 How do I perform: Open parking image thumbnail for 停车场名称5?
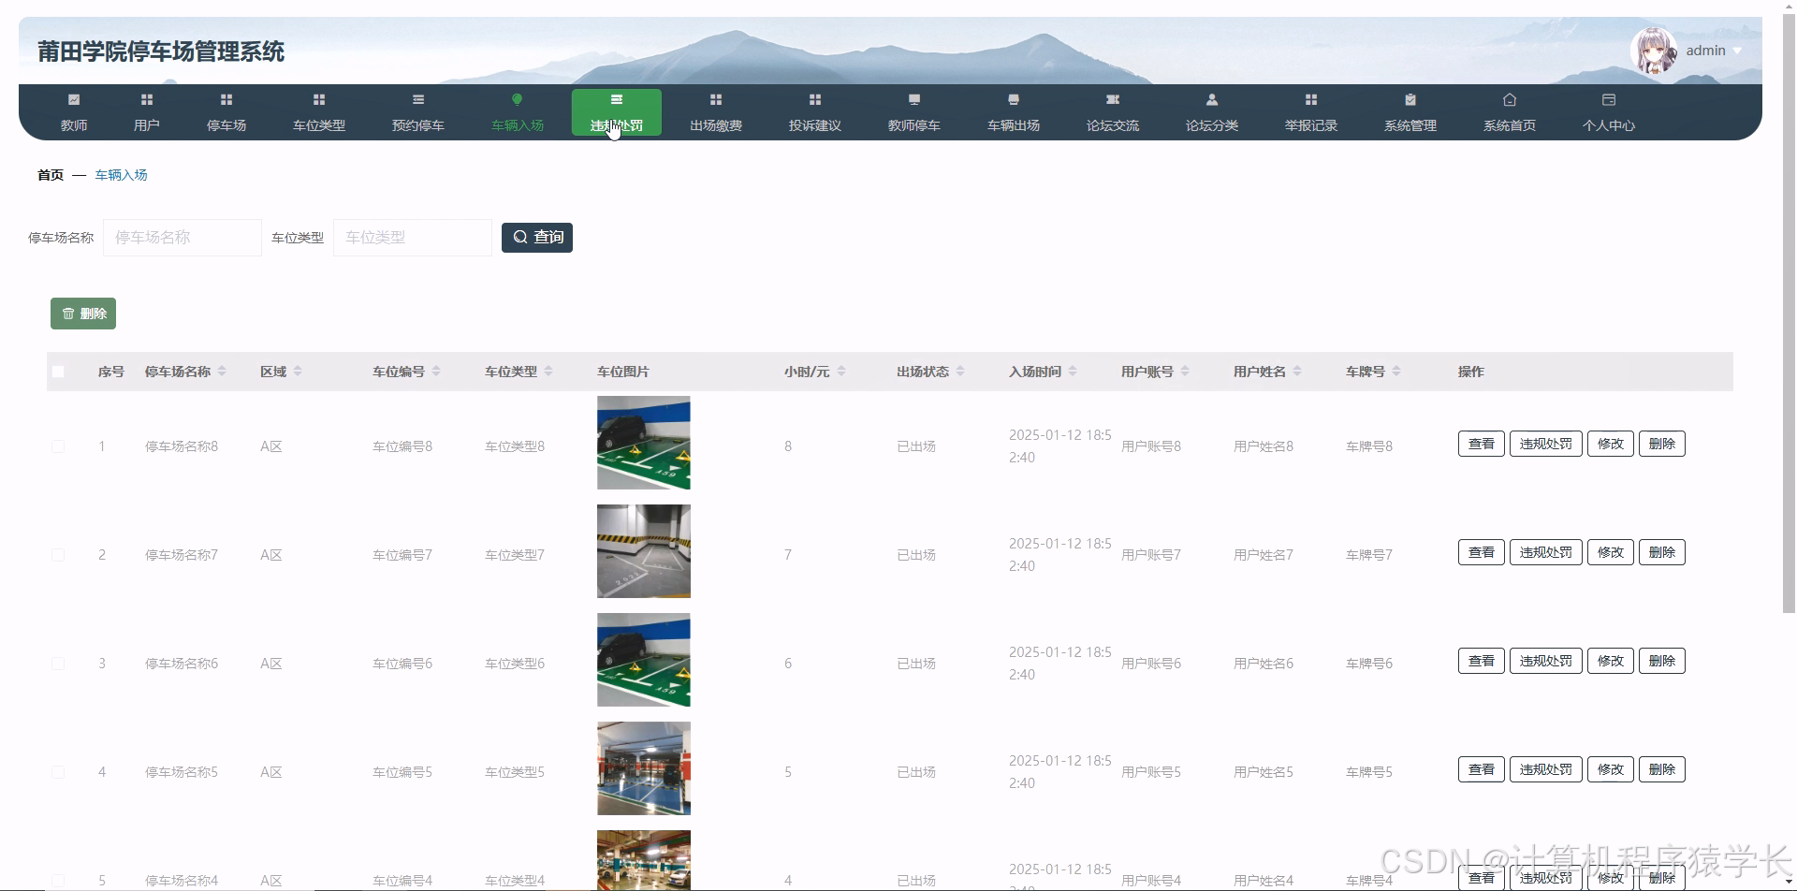(x=644, y=768)
